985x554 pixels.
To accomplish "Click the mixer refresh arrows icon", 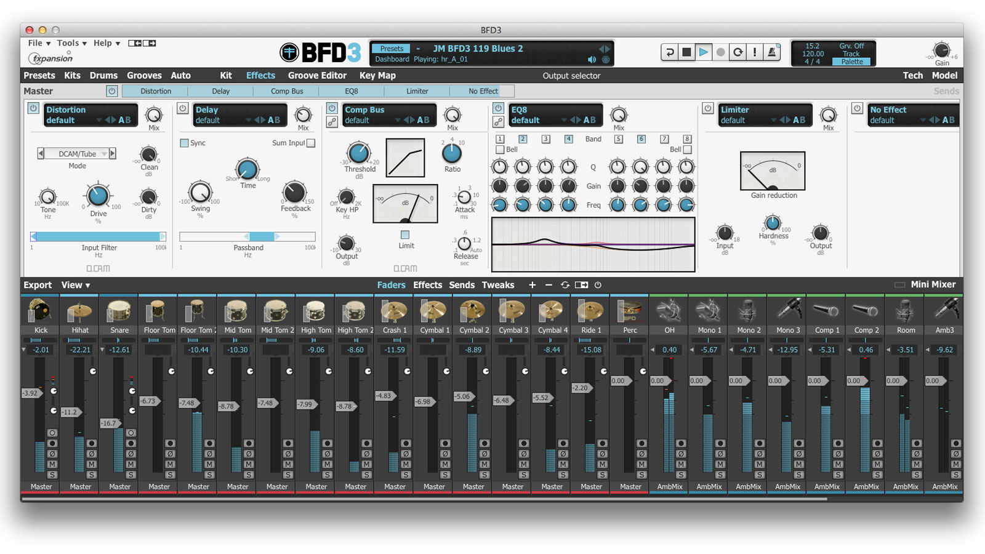I will [x=565, y=285].
